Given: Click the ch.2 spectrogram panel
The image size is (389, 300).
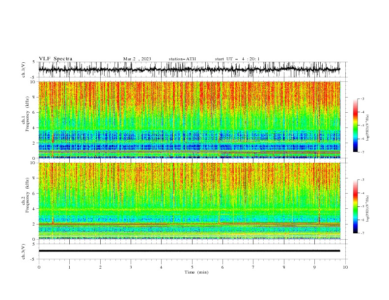Looking at the screenshot, I should (x=189, y=201).
